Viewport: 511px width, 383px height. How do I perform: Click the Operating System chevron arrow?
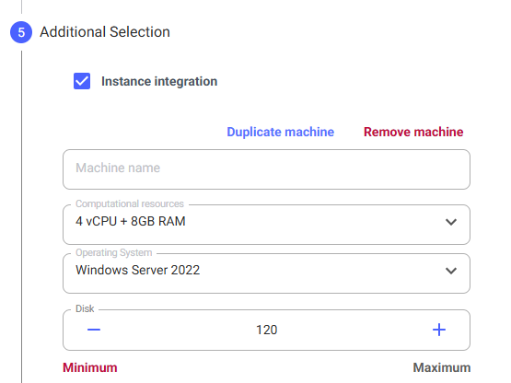coord(451,271)
